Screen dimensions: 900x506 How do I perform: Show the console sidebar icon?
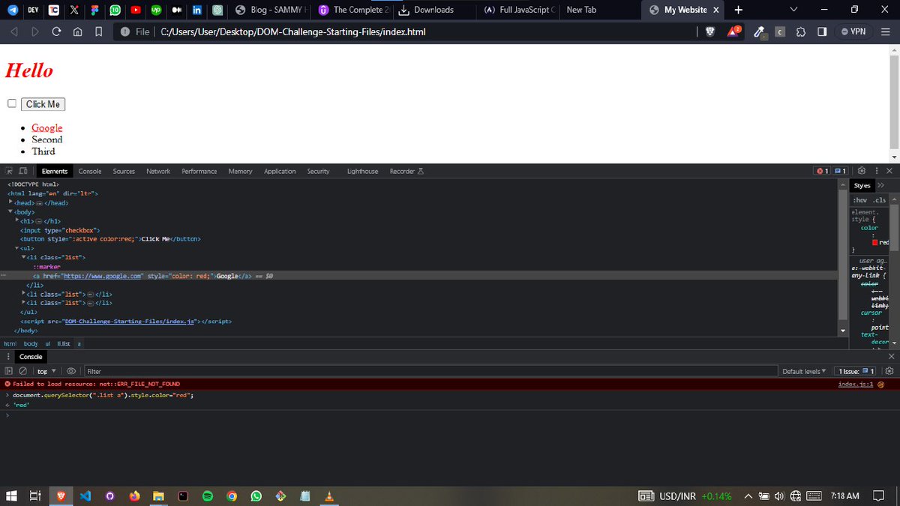pyautogui.click(x=9, y=371)
